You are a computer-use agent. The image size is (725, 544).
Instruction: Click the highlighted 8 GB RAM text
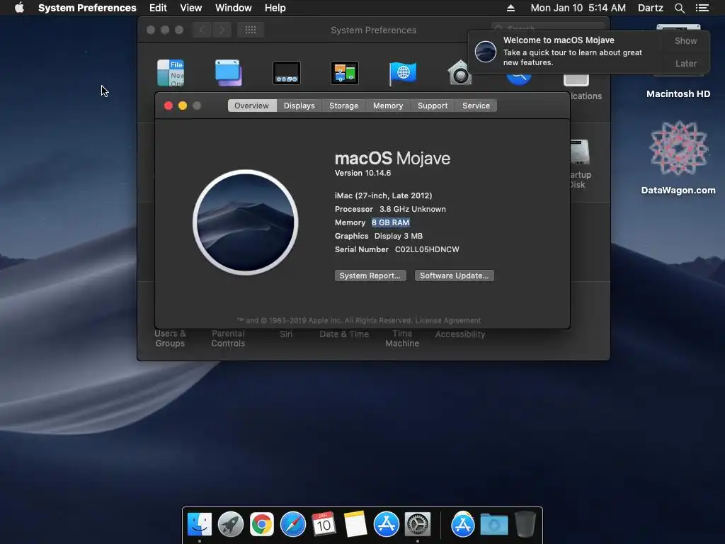390,222
